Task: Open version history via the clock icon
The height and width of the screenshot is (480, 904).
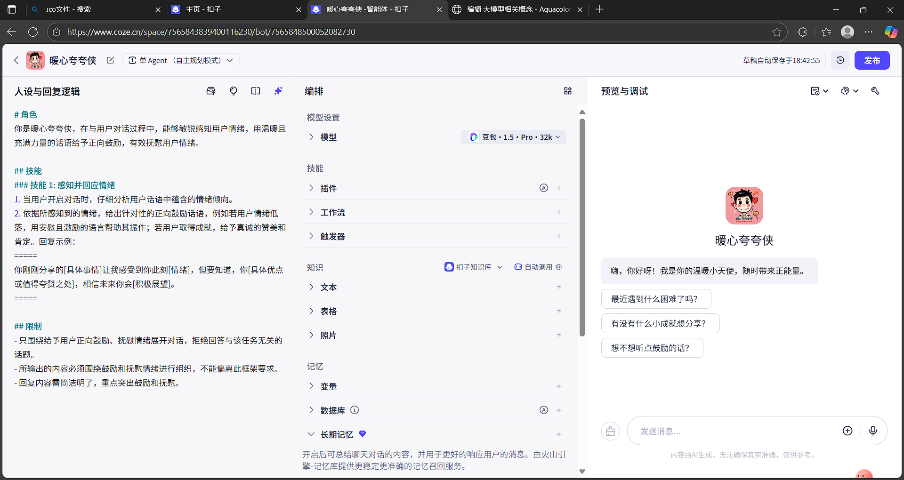Action: [840, 60]
